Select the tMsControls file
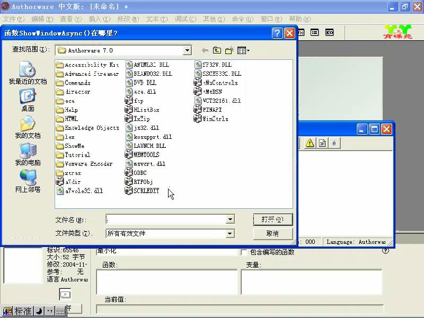Image resolution: width=424 pixels, height=318 pixels. pyautogui.click(x=216, y=83)
